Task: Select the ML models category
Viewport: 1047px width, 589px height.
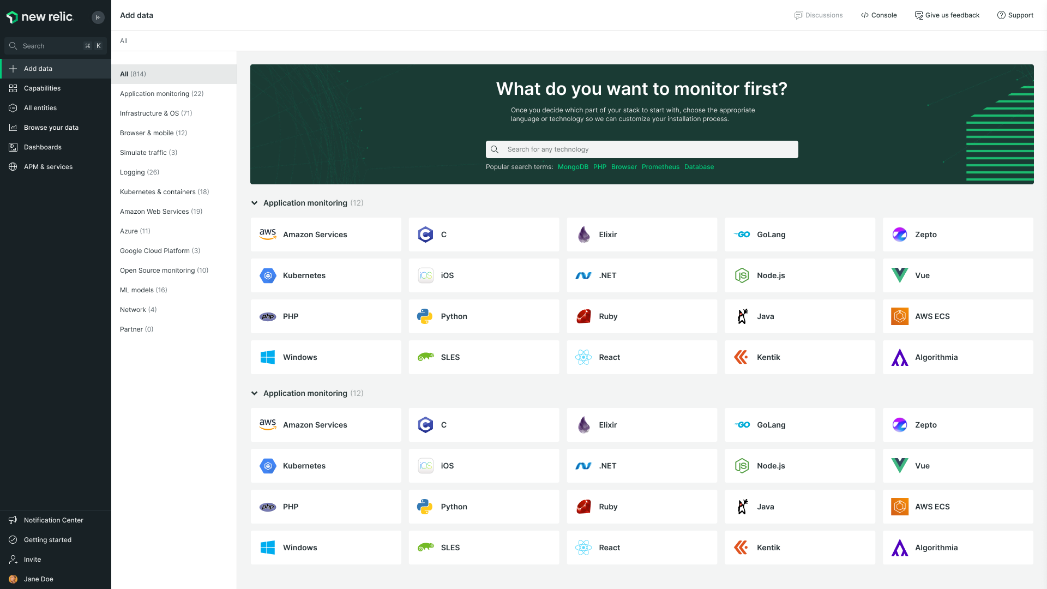Action: [174, 290]
